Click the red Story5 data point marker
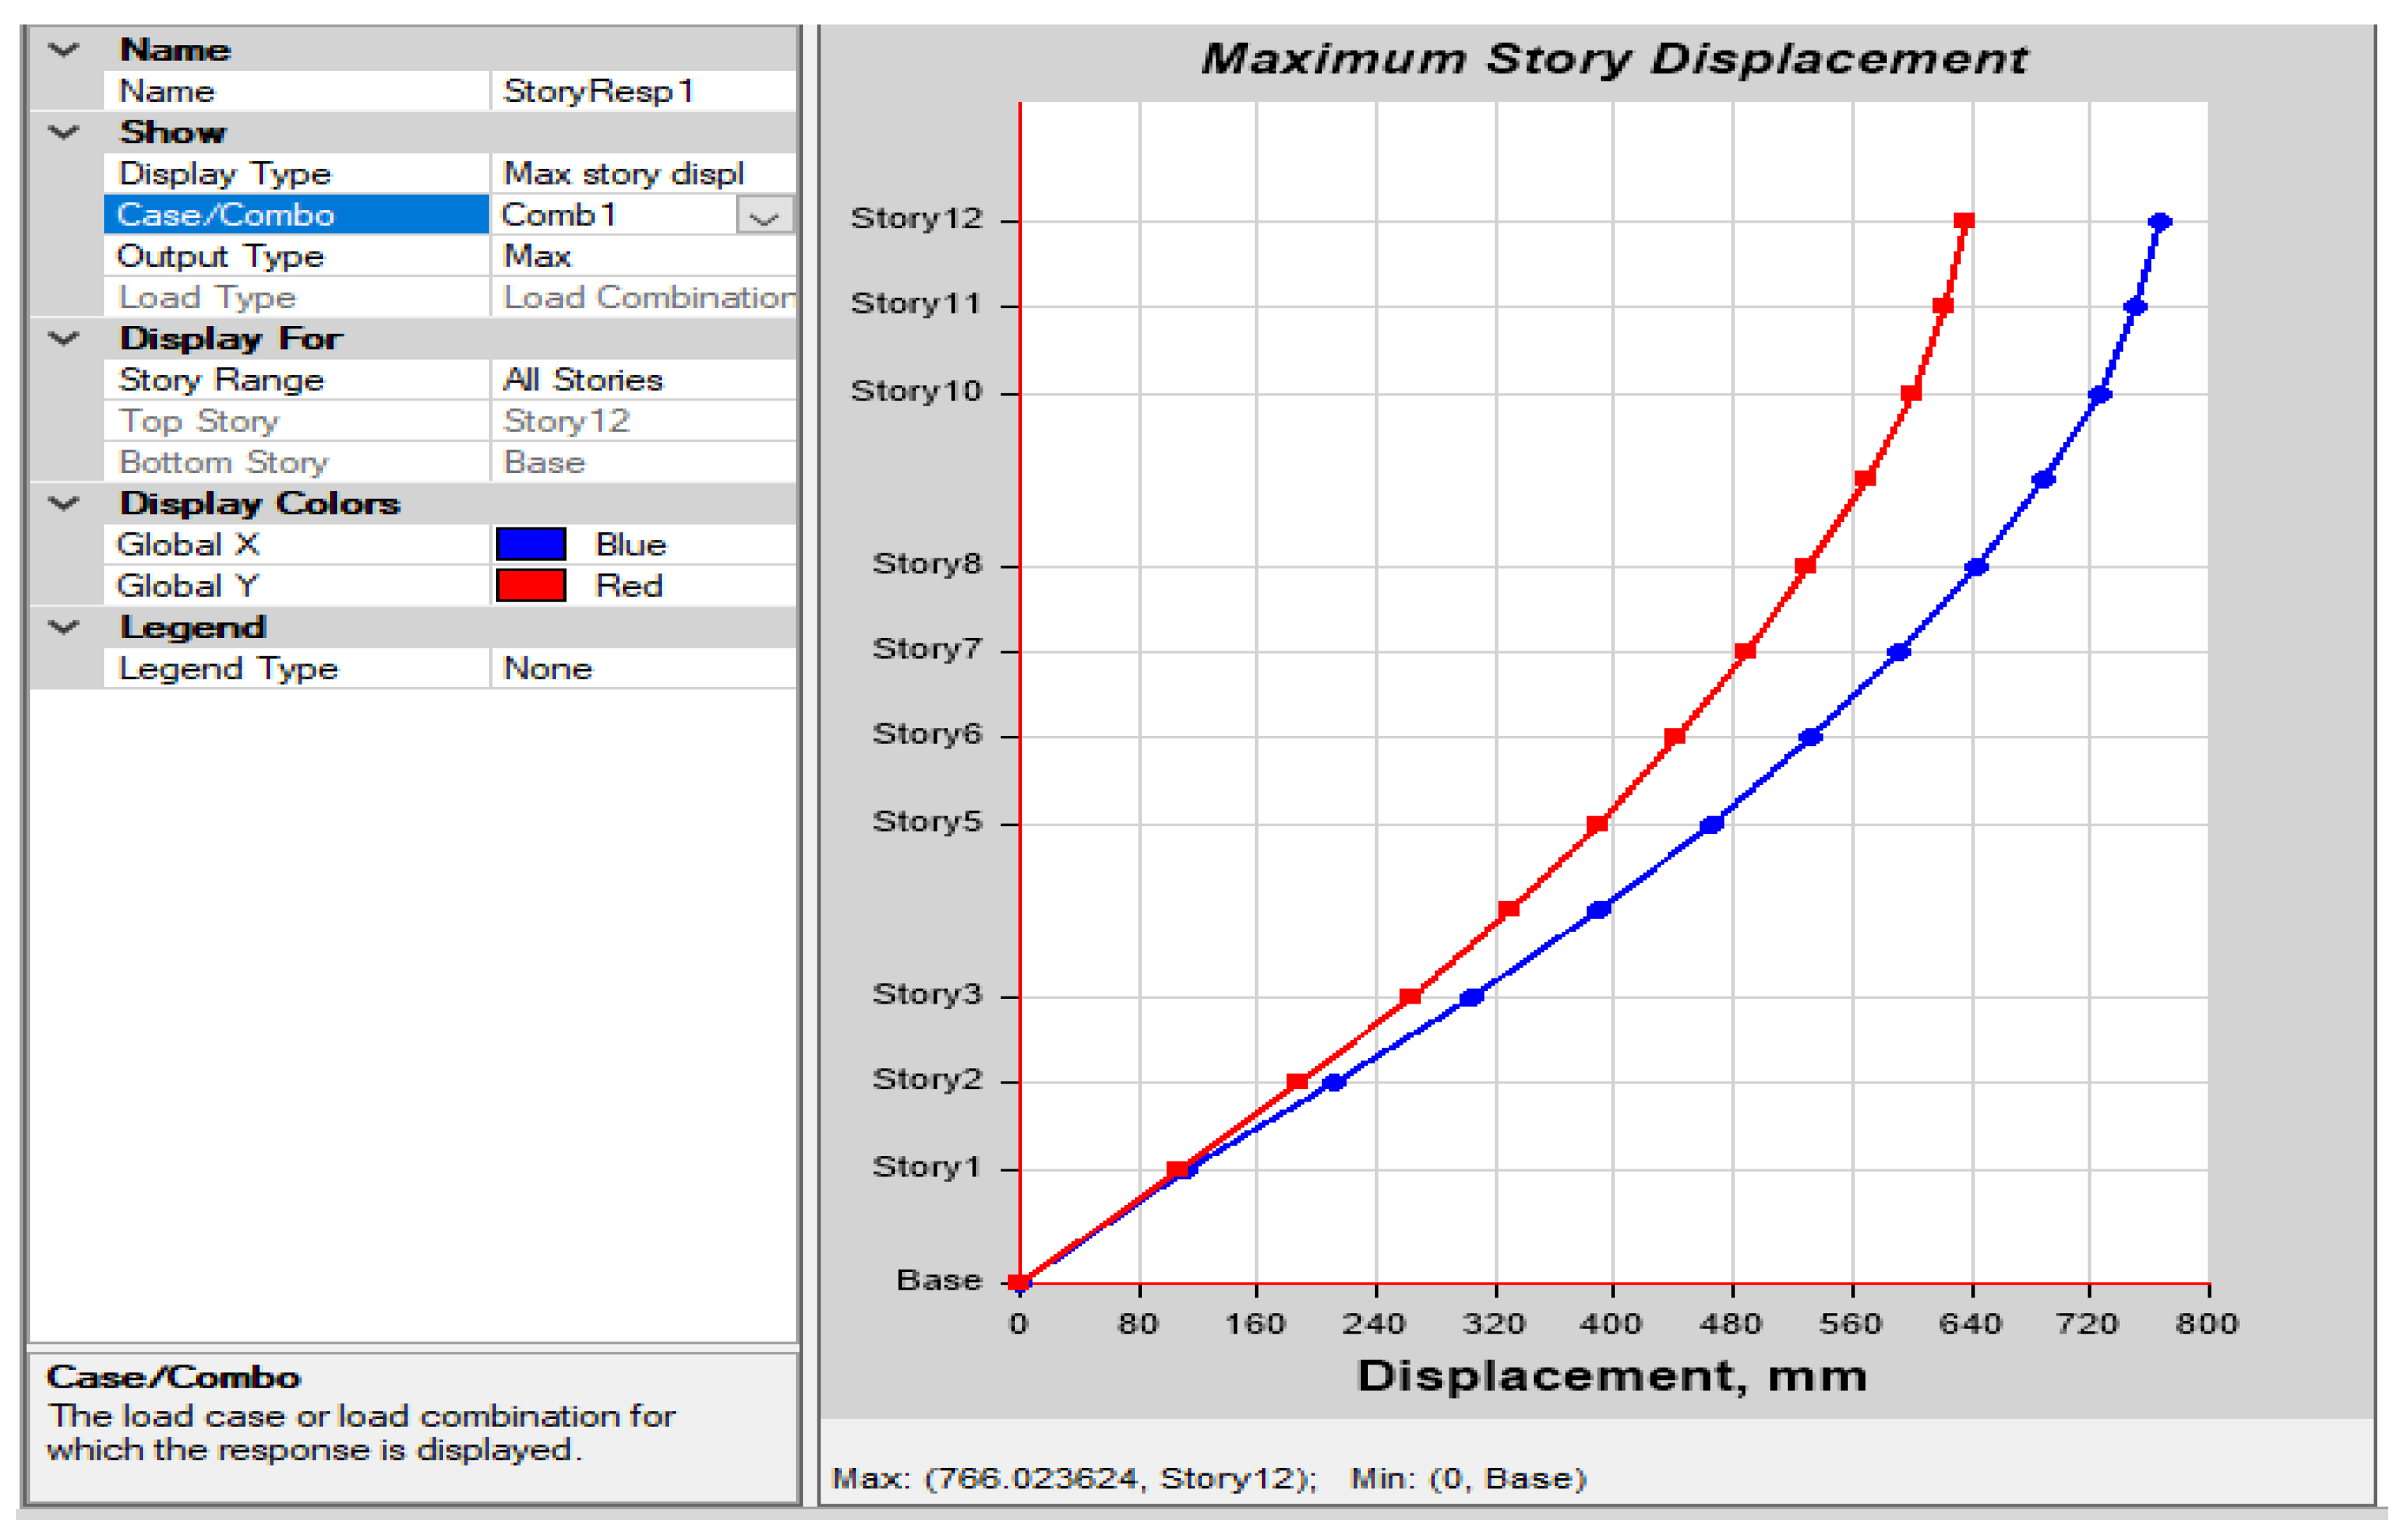Viewport: 2408px width, 1539px height. pos(1597,825)
